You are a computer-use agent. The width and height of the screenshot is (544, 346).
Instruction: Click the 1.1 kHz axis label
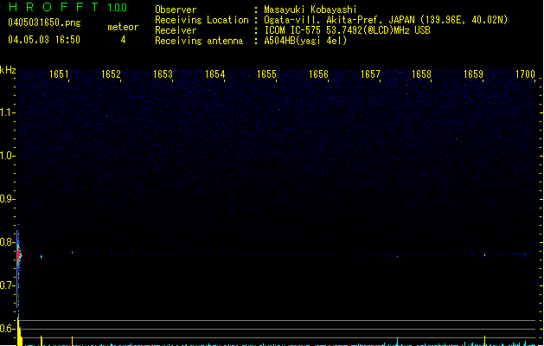(6, 112)
